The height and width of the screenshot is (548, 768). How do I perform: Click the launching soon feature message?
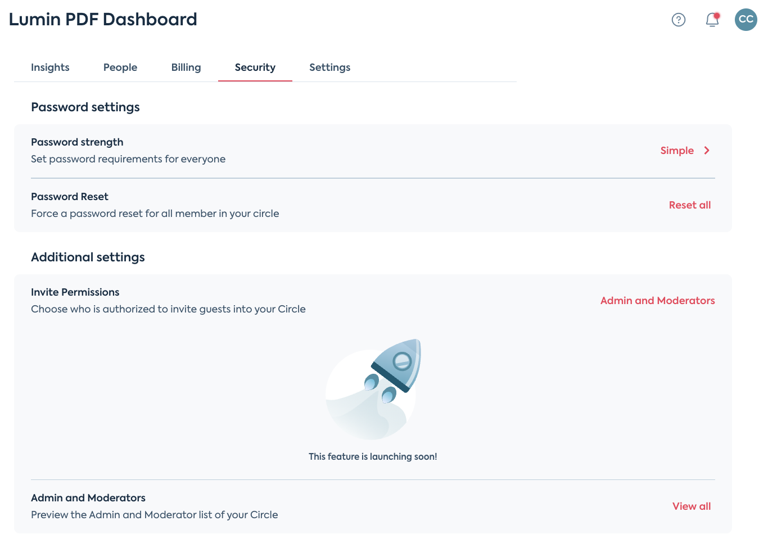pyautogui.click(x=373, y=456)
